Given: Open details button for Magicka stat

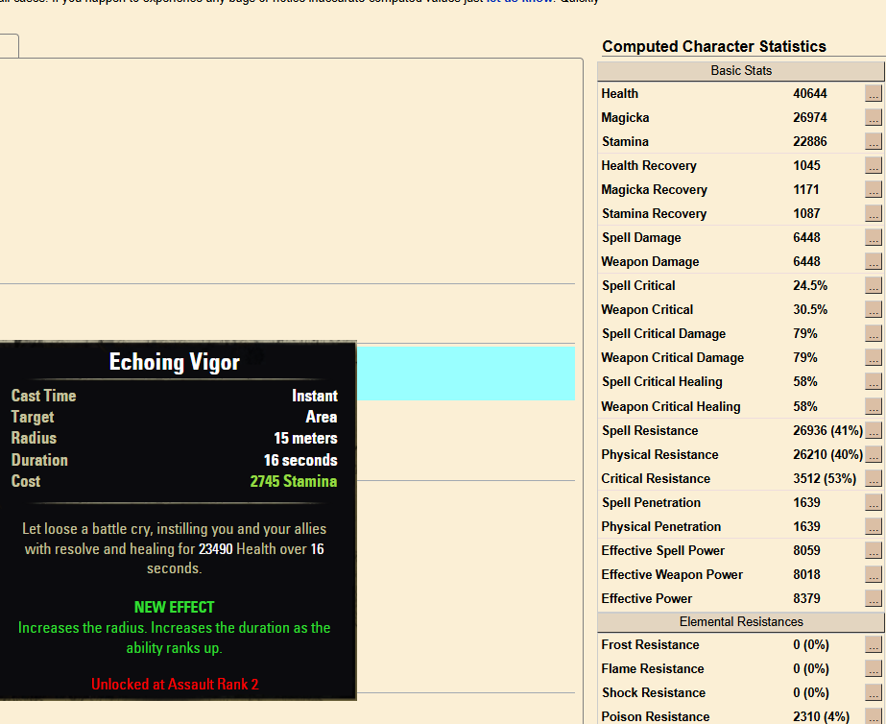Looking at the screenshot, I should coord(873,117).
